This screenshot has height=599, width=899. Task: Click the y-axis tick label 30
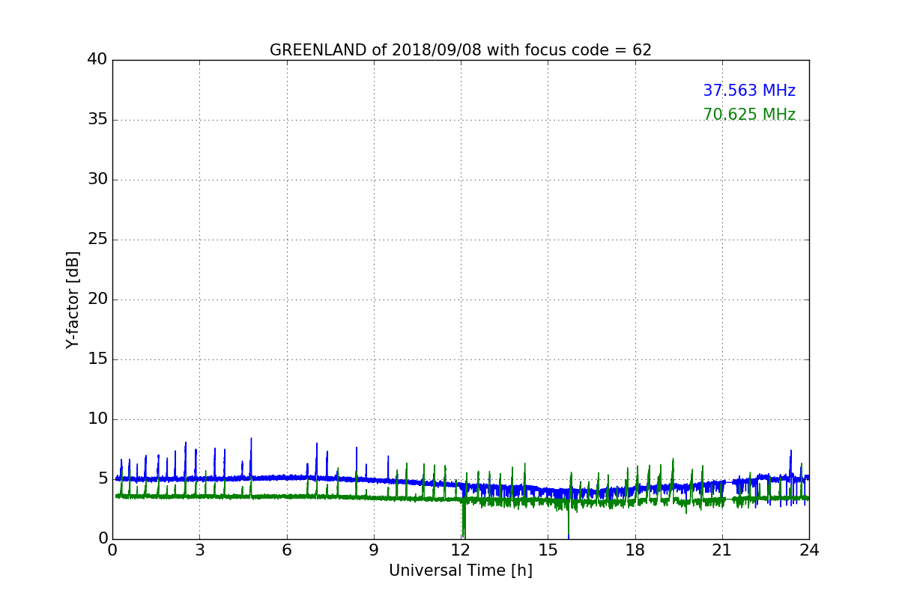click(x=97, y=179)
